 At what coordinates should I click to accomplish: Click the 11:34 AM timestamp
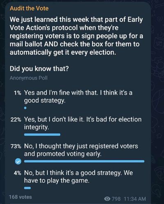pyautogui.click(x=135, y=199)
